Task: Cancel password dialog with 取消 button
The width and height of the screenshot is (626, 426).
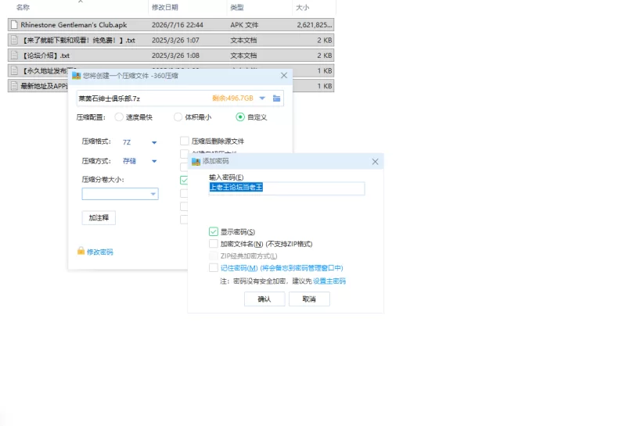Action: click(x=309, y=299)
